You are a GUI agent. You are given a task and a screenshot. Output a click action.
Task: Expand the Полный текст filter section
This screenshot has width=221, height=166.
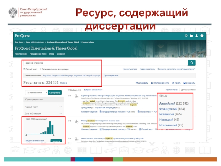[x=43, y=107]
